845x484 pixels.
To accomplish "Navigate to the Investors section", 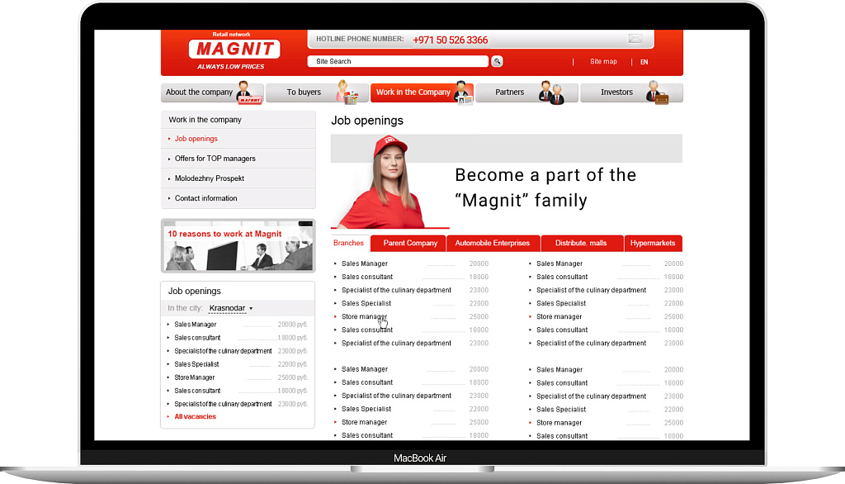I will (631, 93).
